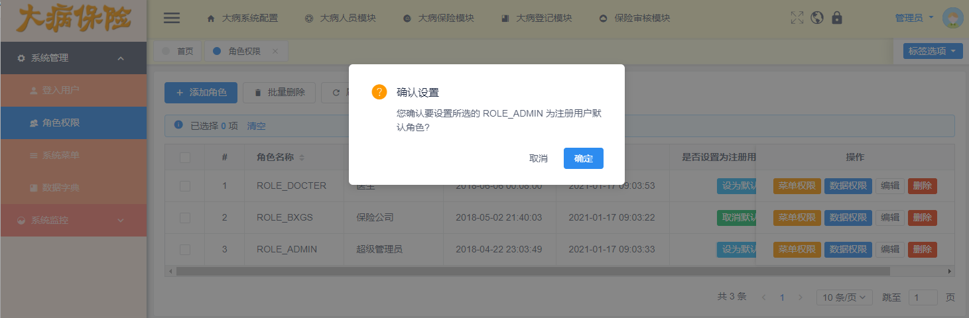Click 设为默认 for ROLE_DOCTER
The height and width of the screenshot is (318, 969).
click(x=736, y=185)
